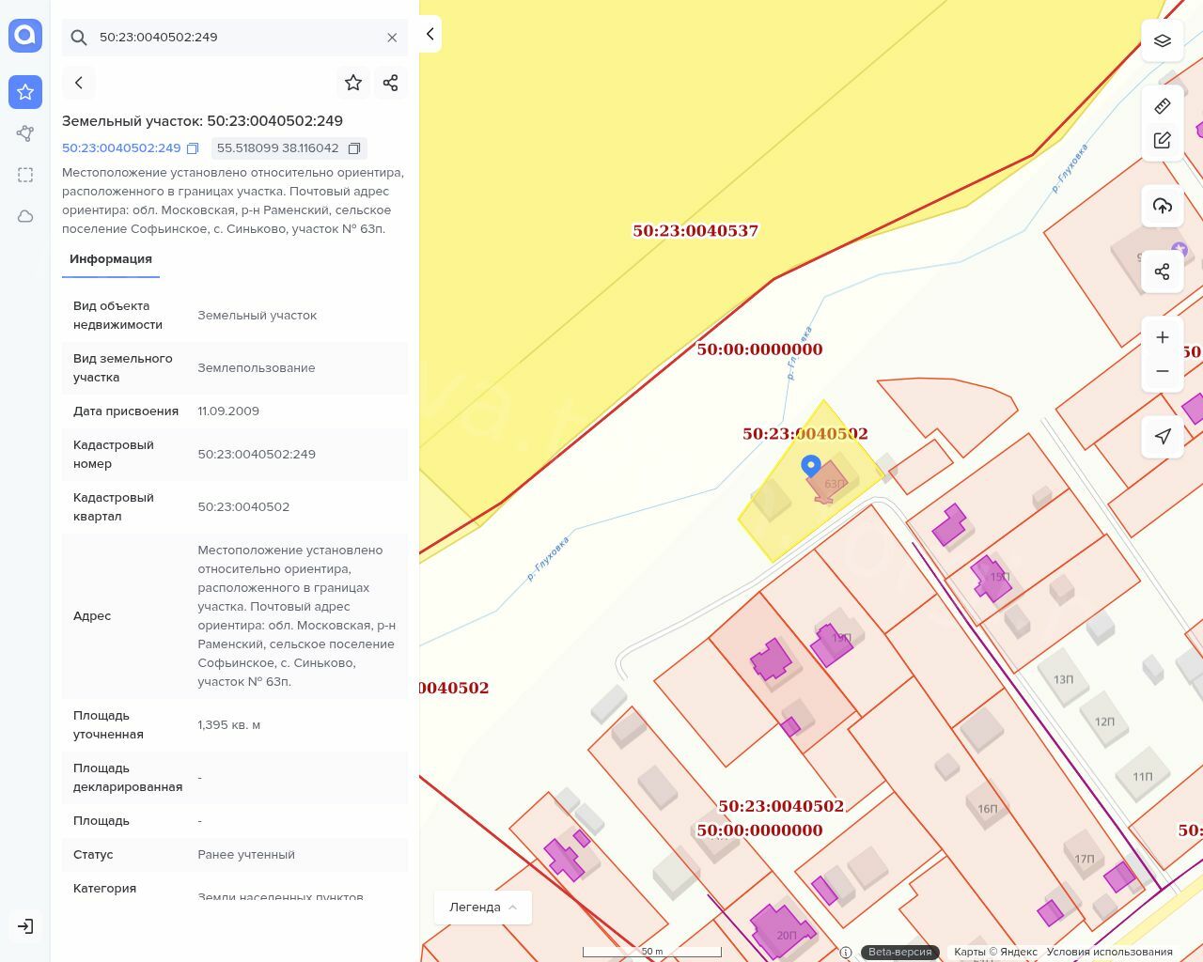Share this land parcel card
1203x962 pixels.
tap(391, 83)
